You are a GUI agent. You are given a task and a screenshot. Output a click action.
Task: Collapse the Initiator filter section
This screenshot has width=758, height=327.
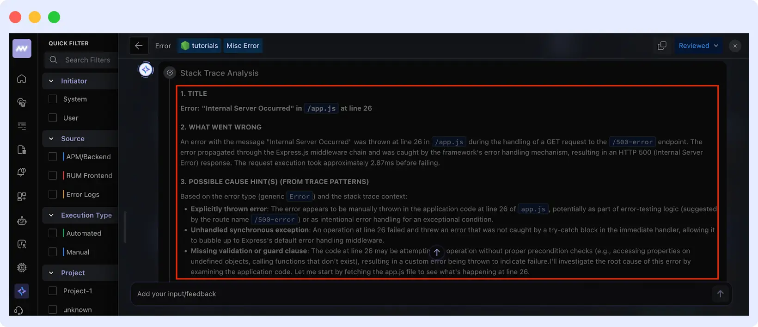[x=51, y=81]
